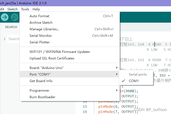Open Manage Libraries dialog
Viewport: 171px width, 114px height.
[70, 29]
